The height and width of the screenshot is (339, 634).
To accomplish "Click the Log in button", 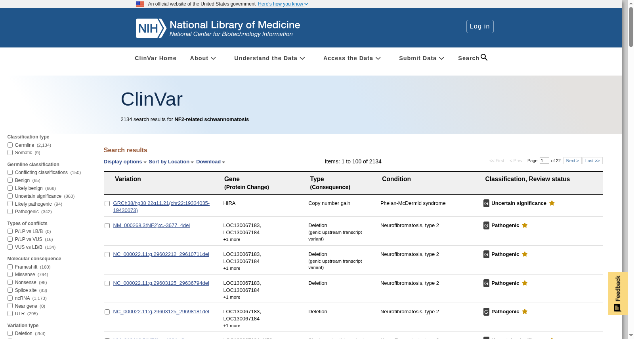I will pyautogui.click(x=480, y=27).
